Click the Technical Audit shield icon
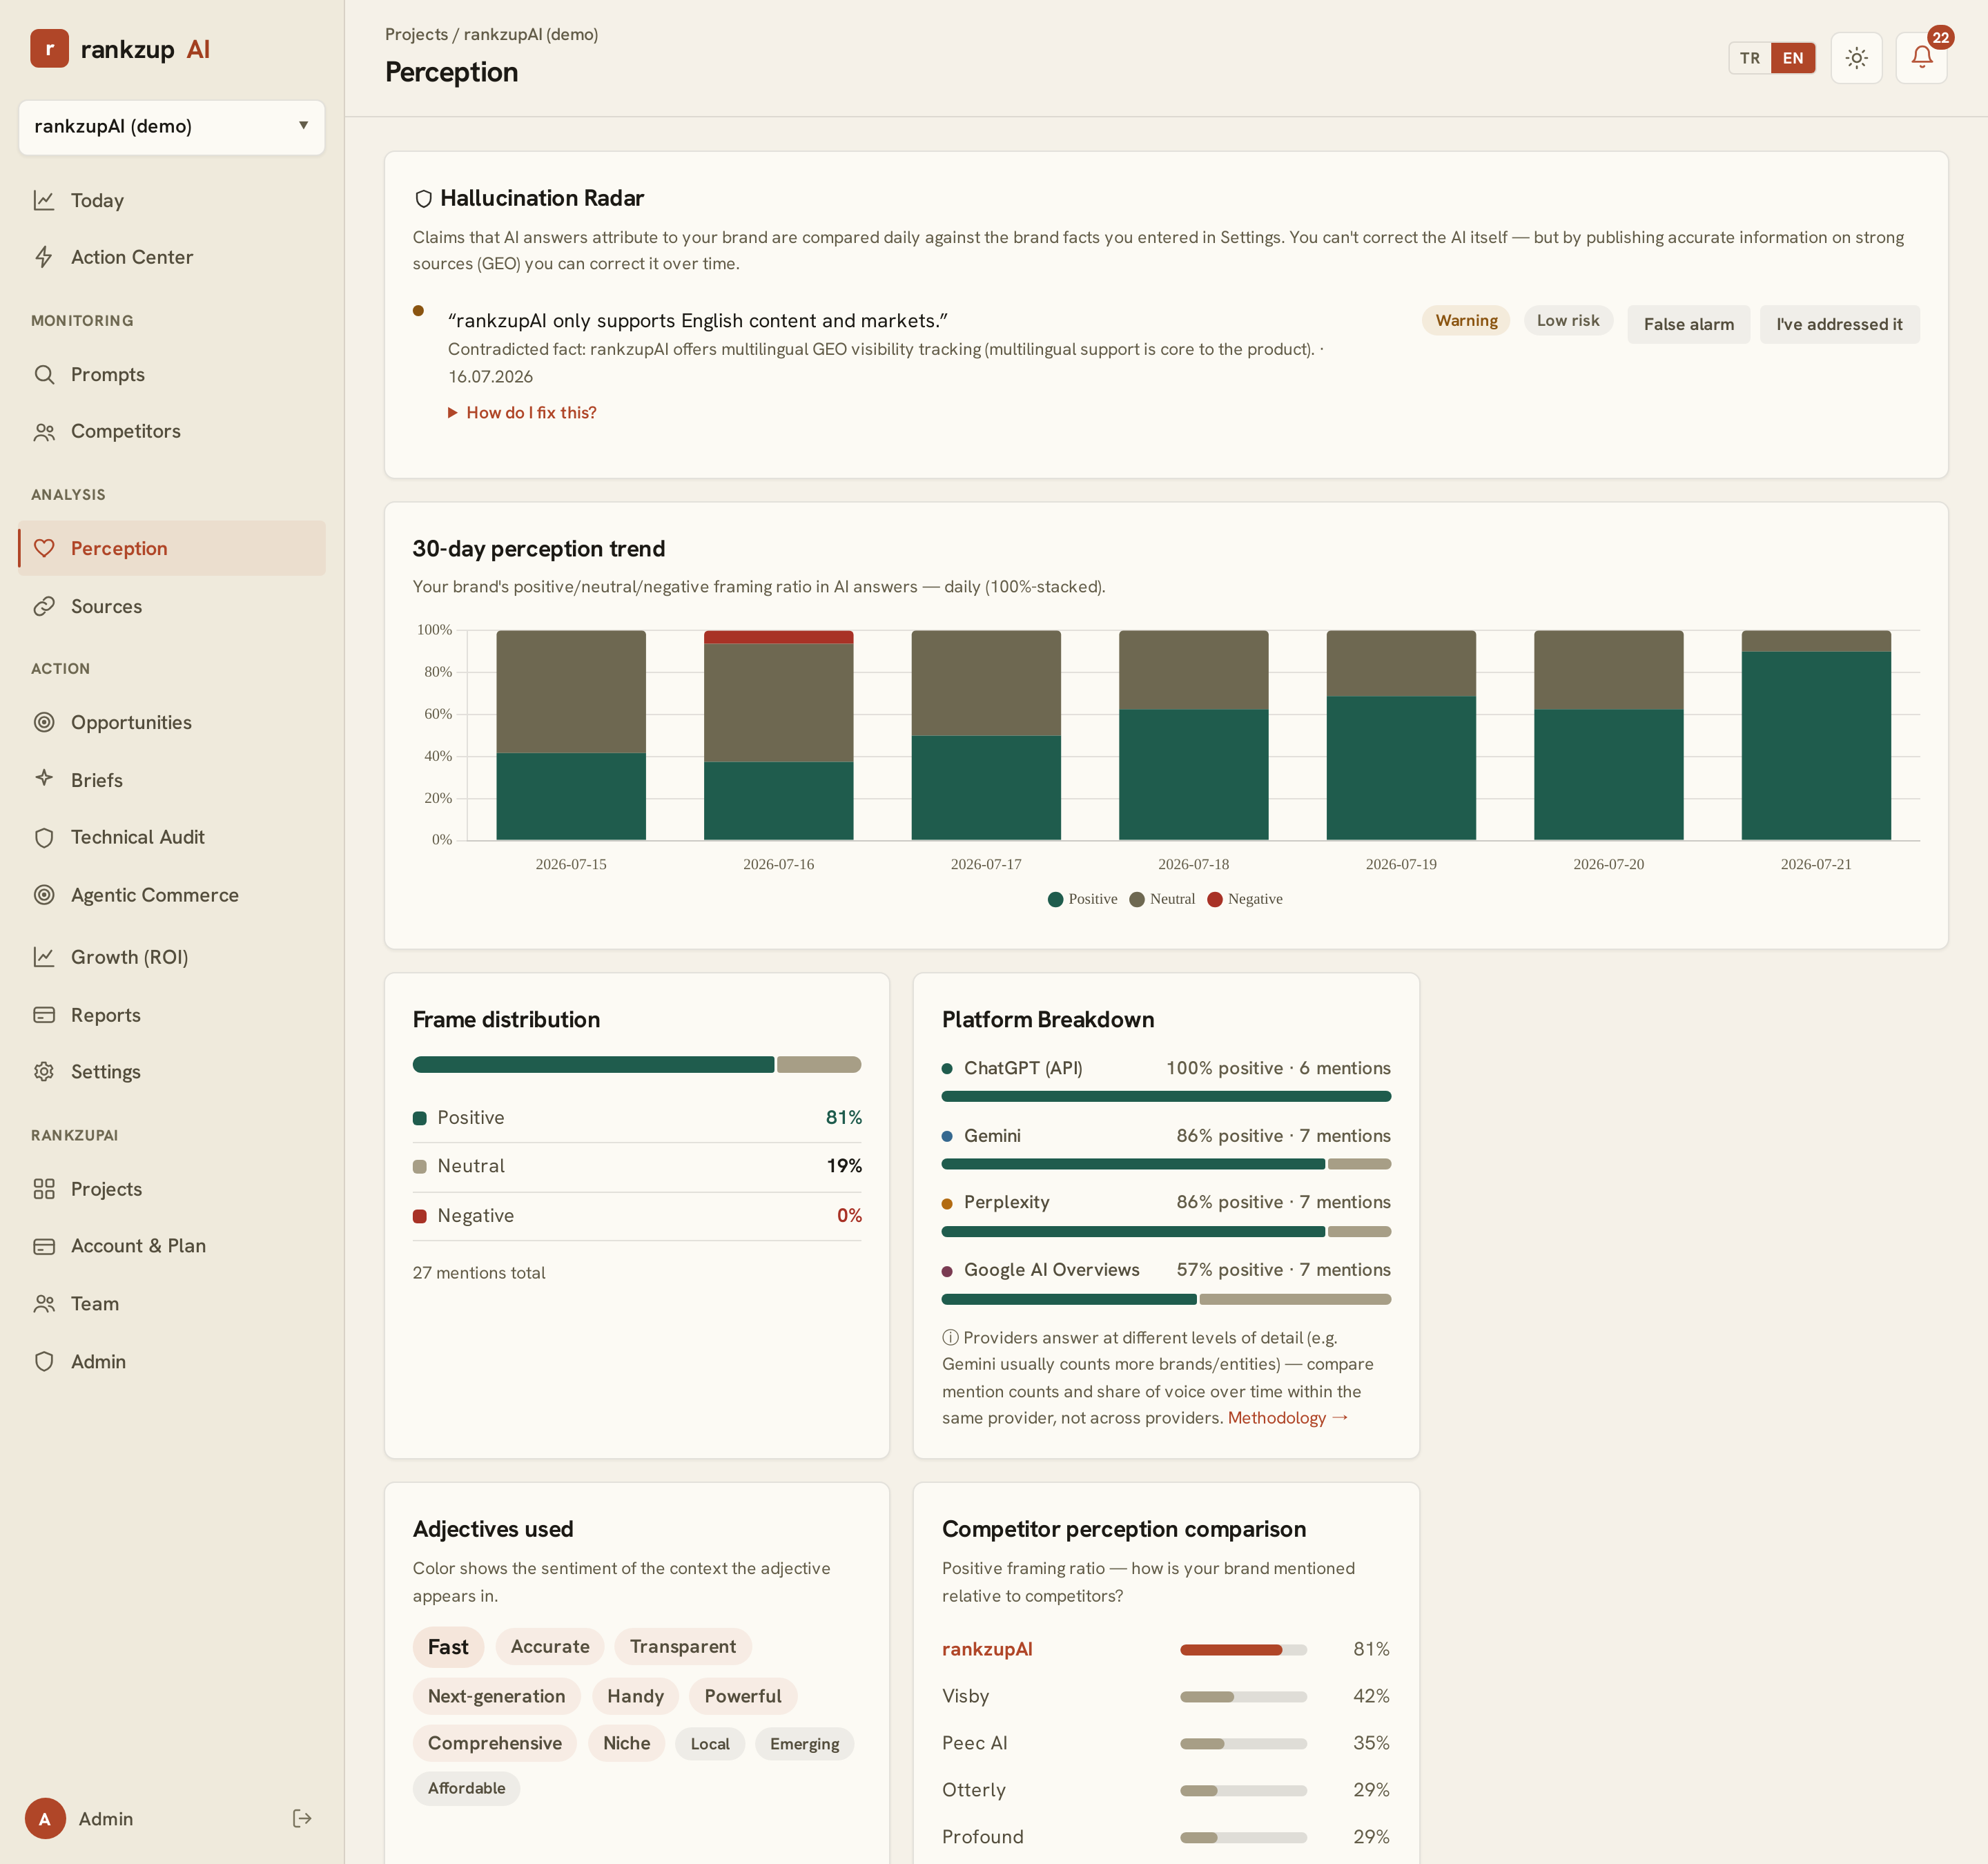Viewport: 1988px width, 1864px height. coord(44,837)
